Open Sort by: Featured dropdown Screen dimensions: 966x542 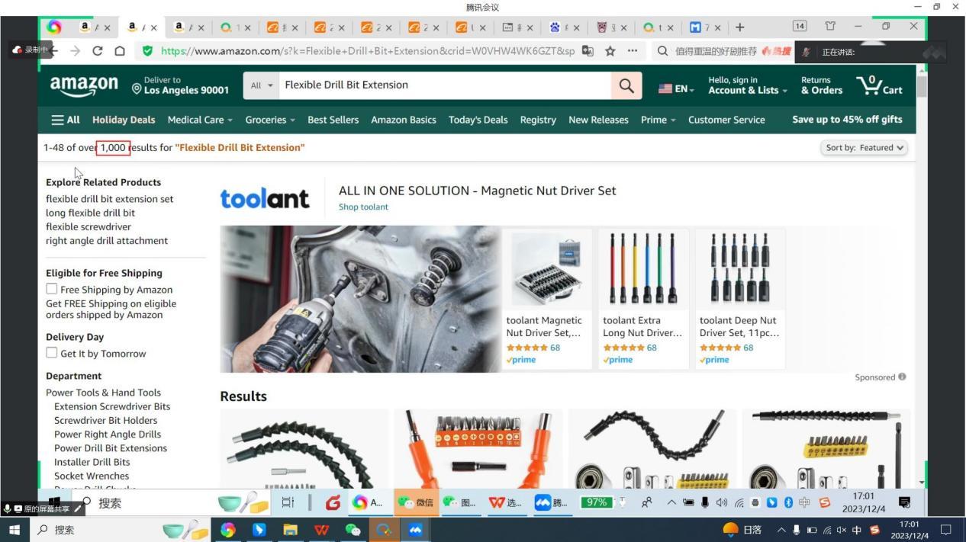(x=864, y=148)
